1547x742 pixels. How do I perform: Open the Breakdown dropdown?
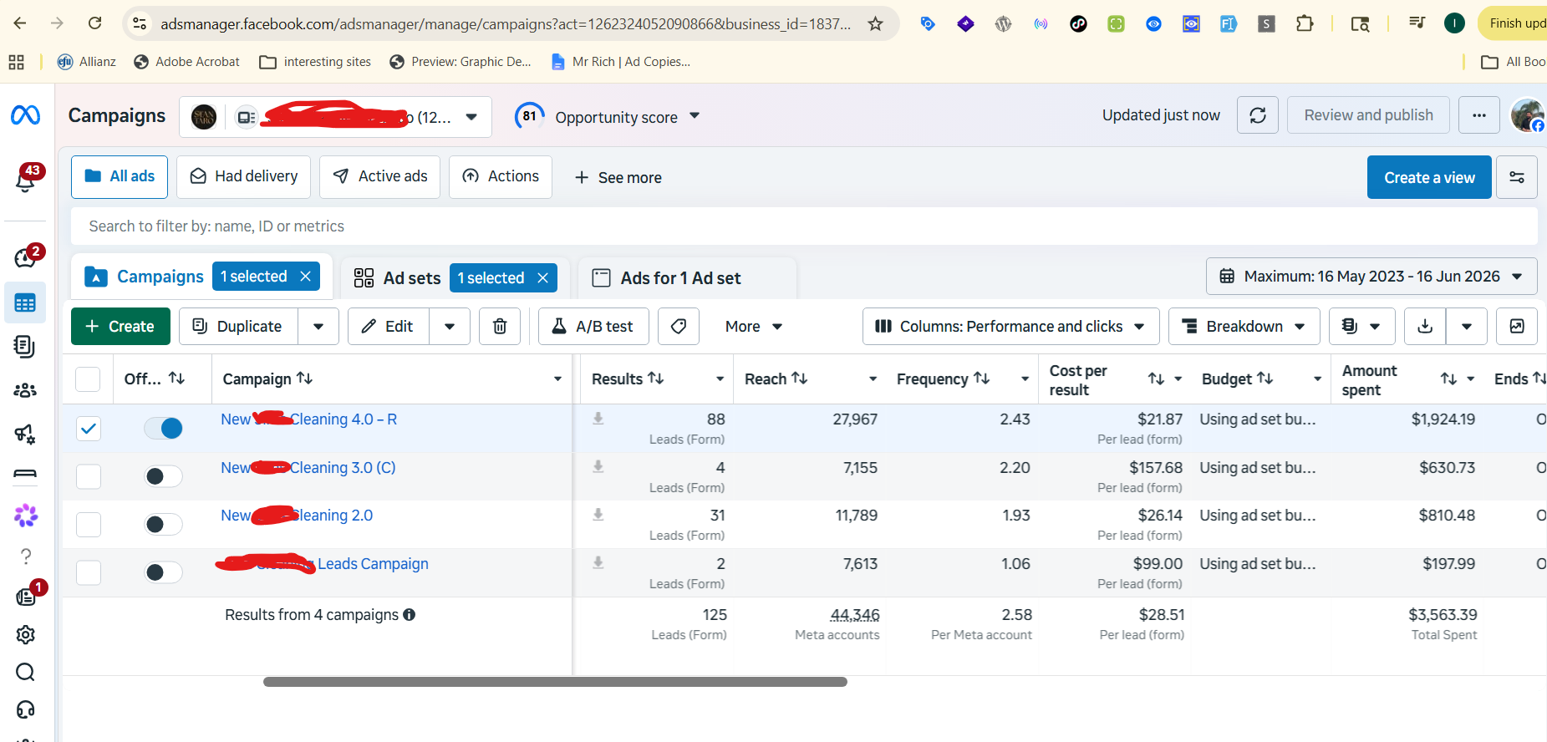[x=1244, y=326]
